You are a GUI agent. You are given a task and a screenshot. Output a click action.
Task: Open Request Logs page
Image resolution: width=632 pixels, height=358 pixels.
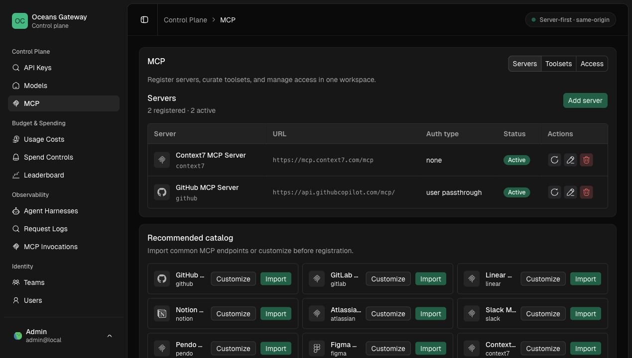64,229
